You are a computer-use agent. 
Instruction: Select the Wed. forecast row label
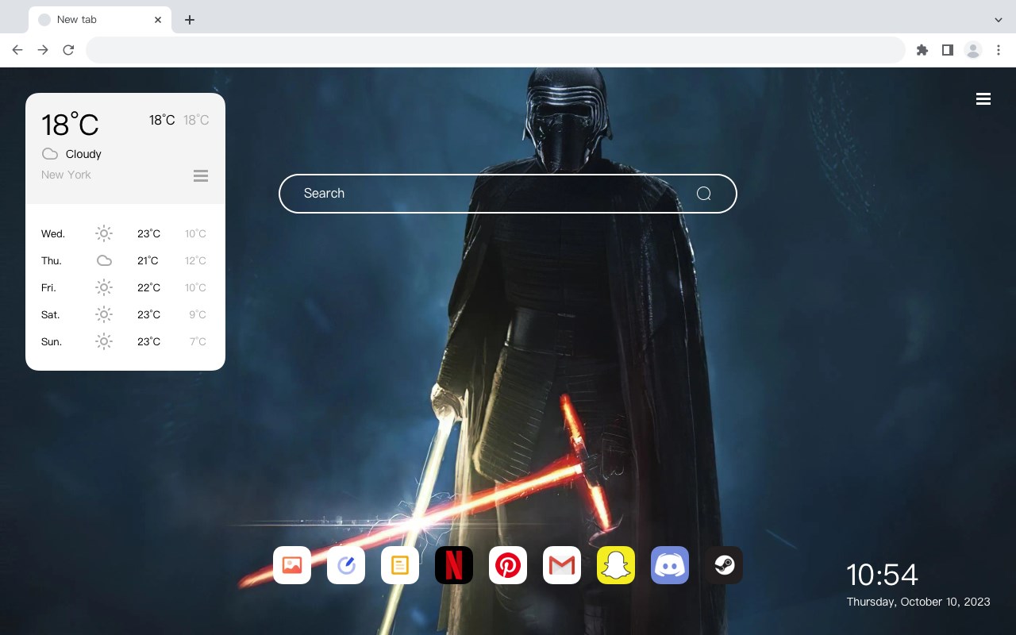[x=53, y=234]
